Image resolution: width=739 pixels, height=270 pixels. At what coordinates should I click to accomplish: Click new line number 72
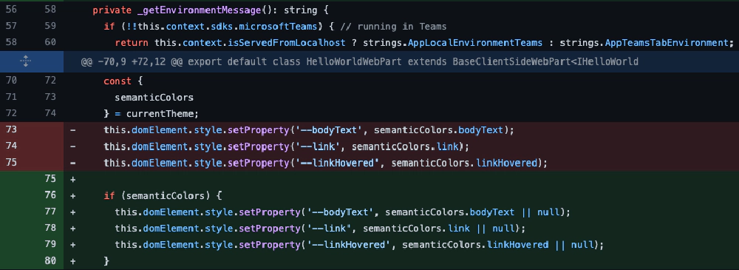point(50,81)
